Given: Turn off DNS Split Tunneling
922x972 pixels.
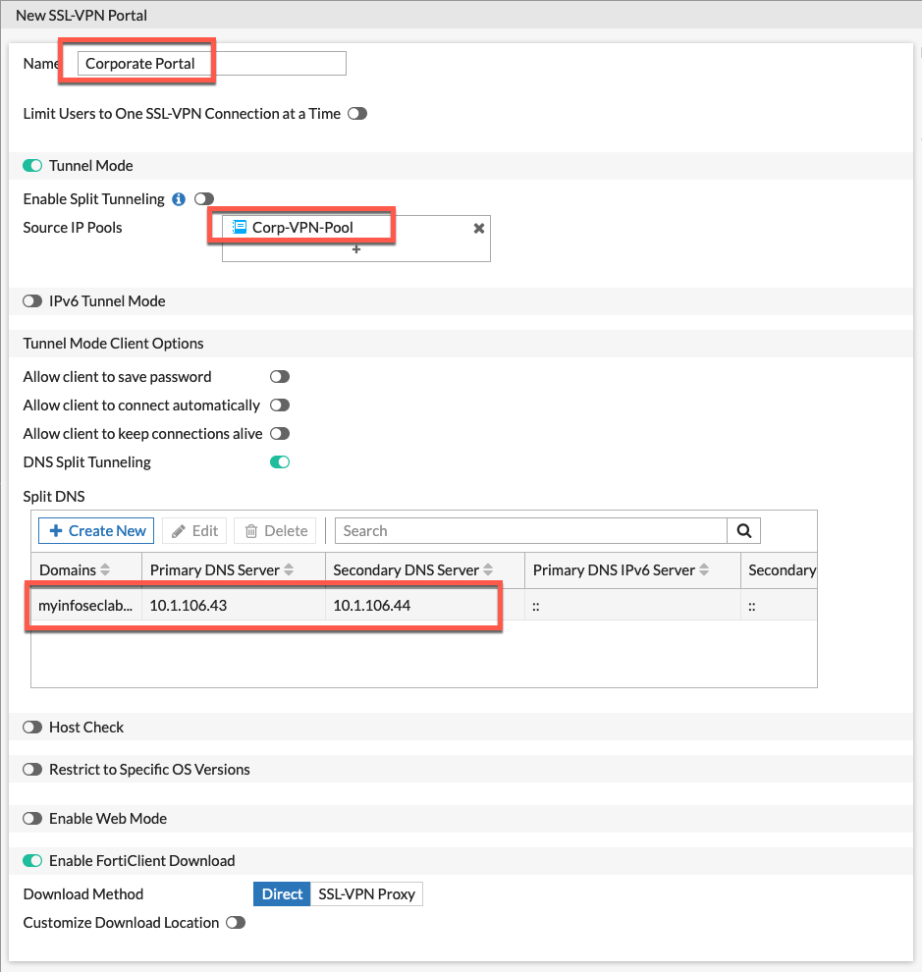Looking at the screenshot, I should click(280, 462).
